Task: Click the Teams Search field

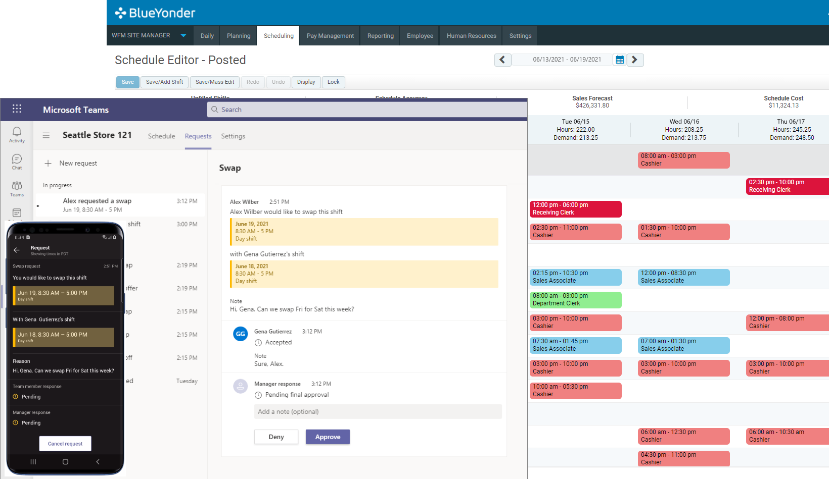Action: 366,110
